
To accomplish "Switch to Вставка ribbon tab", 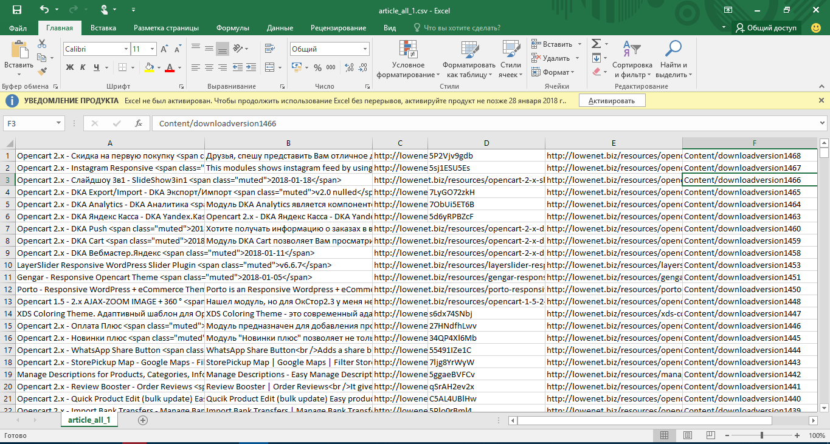I will click(103, 28).
